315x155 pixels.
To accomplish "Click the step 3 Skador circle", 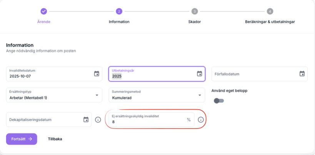I will [x=195, y=11].
